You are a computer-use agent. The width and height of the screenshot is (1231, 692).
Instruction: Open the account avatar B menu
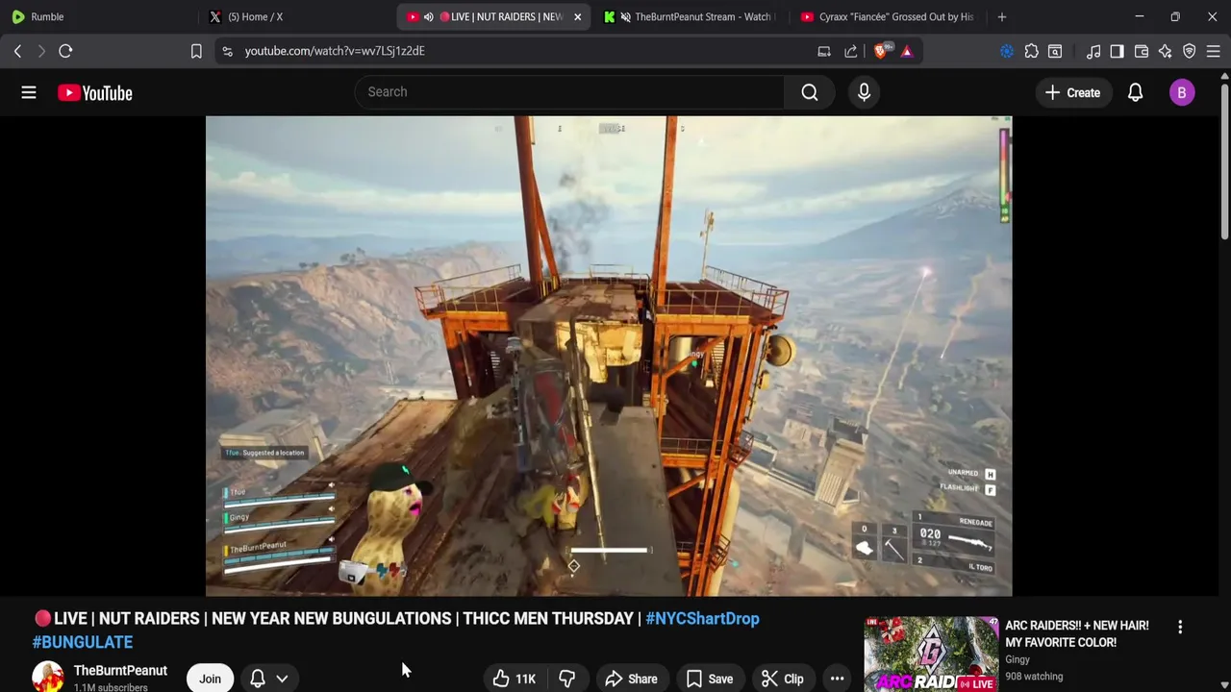click(x=1182, y=92)
